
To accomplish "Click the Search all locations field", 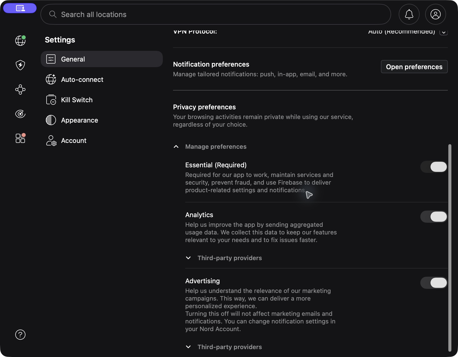I will pos(216,14).
